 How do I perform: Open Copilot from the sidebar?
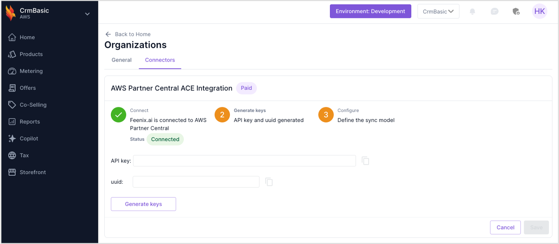(x=29, y=138)
